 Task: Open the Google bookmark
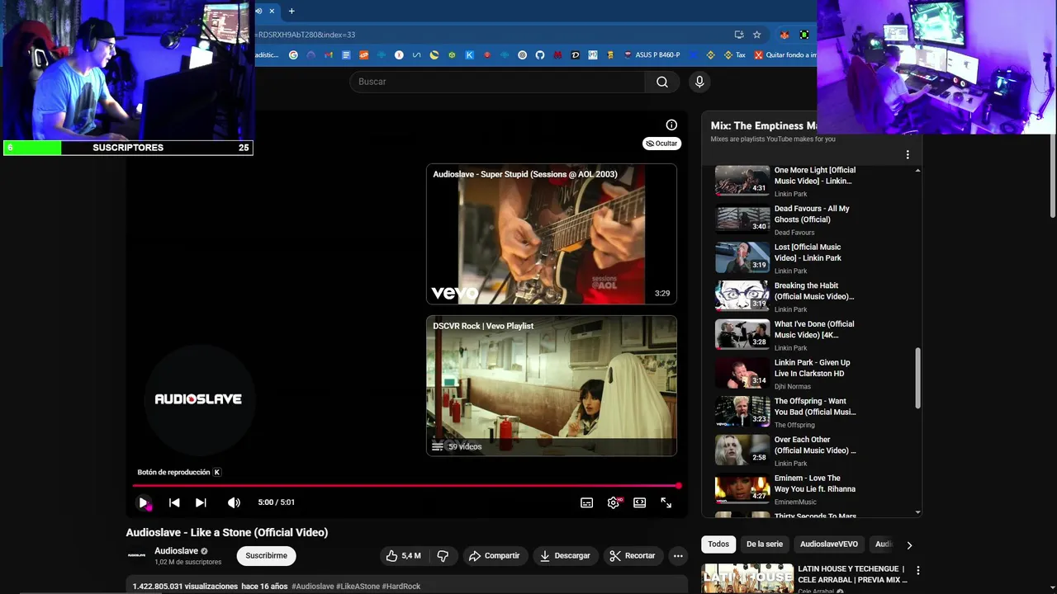coord(293,55)
